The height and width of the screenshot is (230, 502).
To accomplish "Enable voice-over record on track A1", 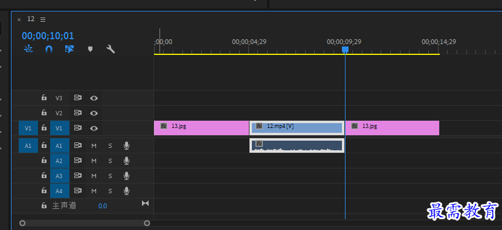I will [126, 146].
